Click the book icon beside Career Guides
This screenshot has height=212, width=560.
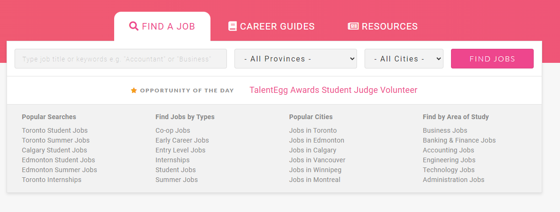[232, 26]
